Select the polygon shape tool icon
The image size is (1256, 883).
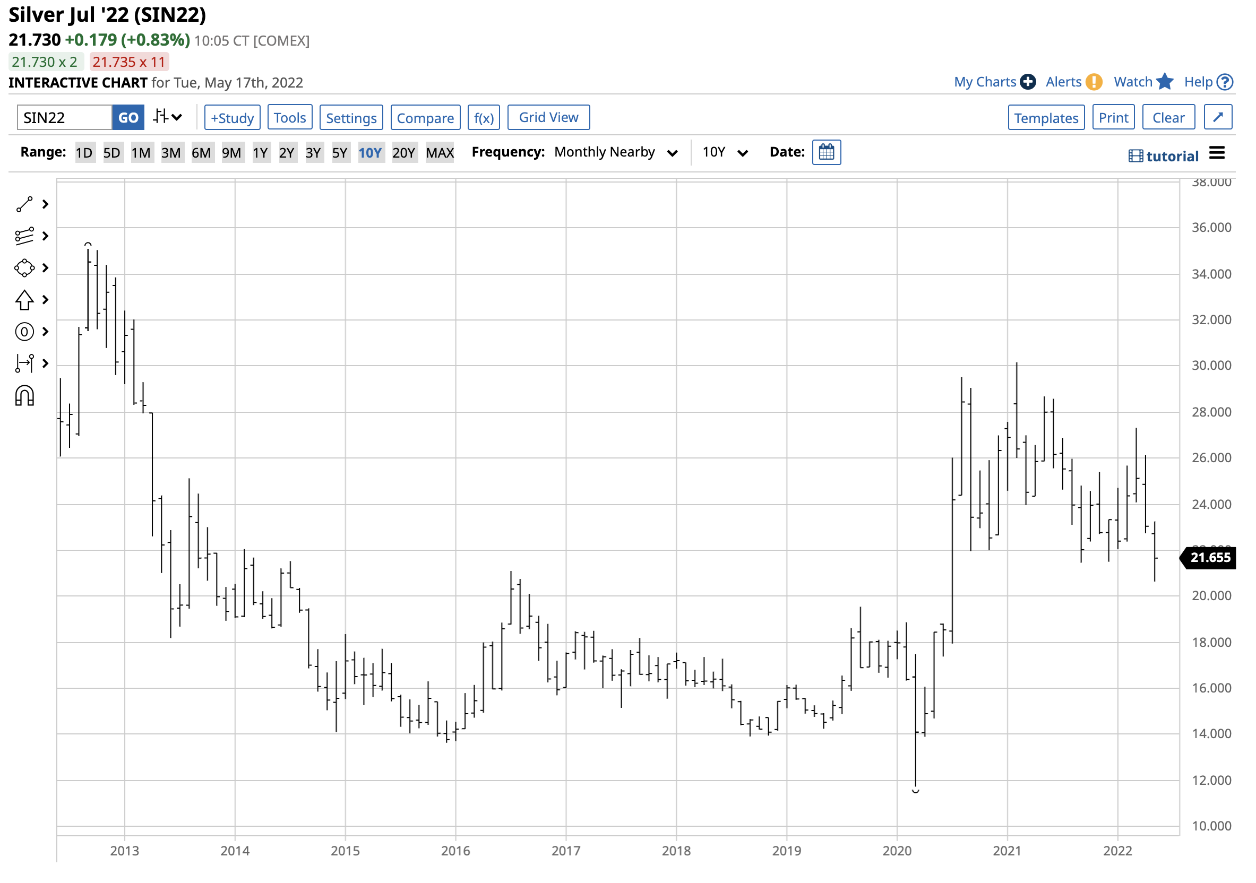coord(24,269)
